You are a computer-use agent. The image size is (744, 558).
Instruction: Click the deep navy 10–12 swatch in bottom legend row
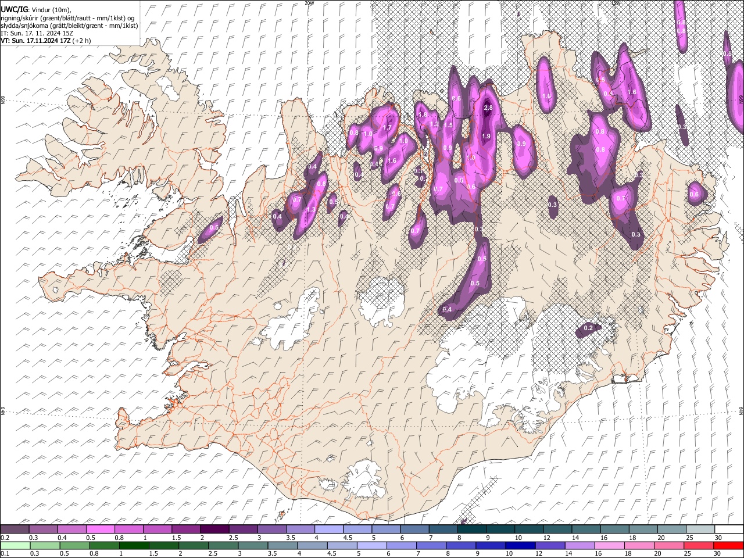pos(520,545)
